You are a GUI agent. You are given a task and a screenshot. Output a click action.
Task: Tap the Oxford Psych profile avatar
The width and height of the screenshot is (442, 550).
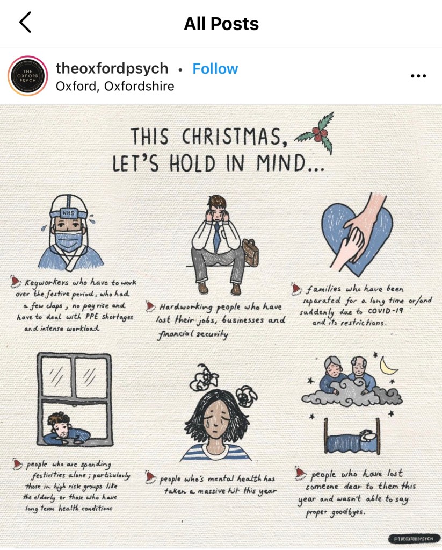28,76
